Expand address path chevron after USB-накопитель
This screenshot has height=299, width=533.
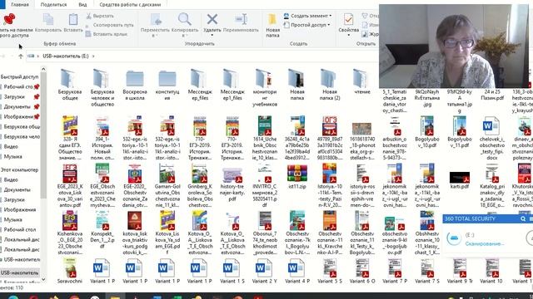tap(93, 56)
